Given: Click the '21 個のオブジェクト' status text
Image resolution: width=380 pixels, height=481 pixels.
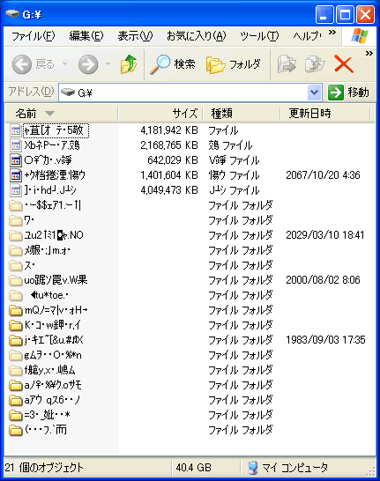Looking at the screenshot, I should click(44, 468).
